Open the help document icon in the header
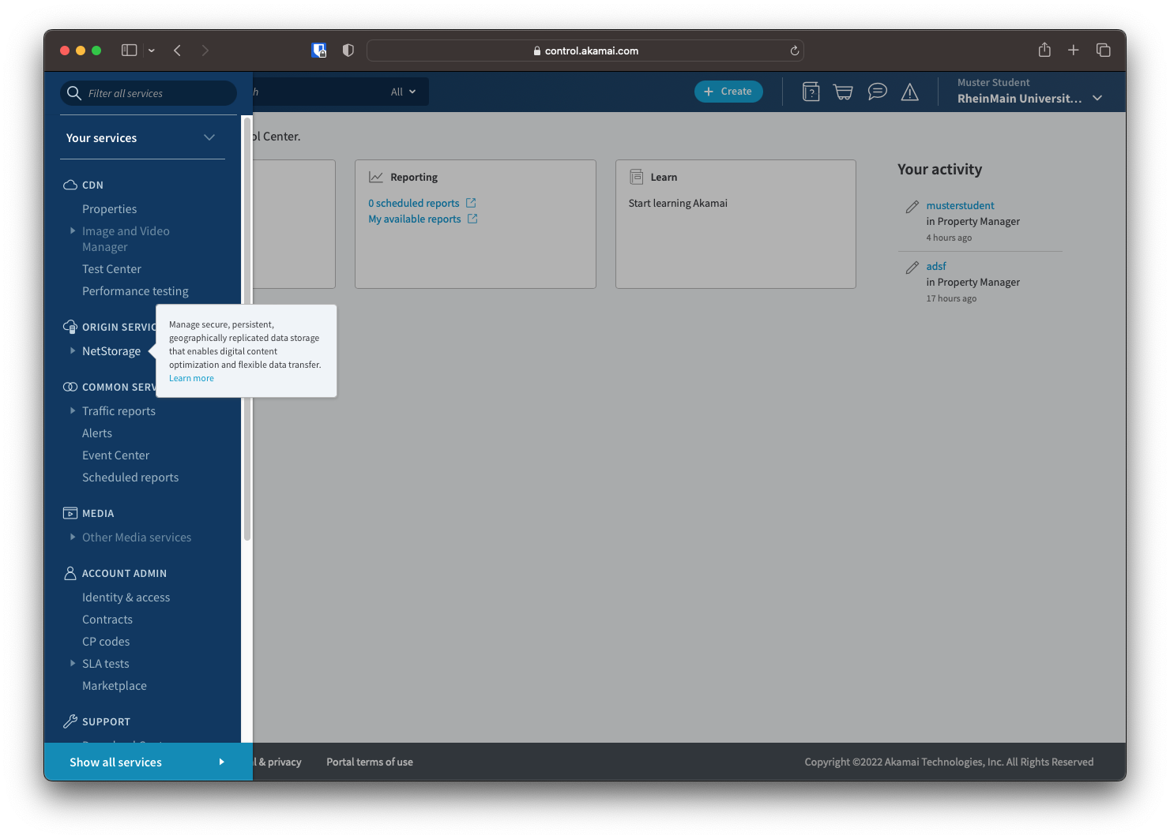The image size is (1170, 839). pyautogui.click(x=811, y=92)
